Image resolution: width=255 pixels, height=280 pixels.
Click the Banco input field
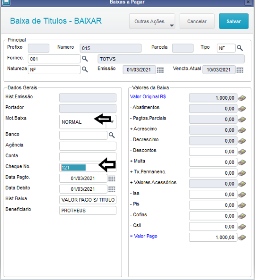(x=83, y=136)
